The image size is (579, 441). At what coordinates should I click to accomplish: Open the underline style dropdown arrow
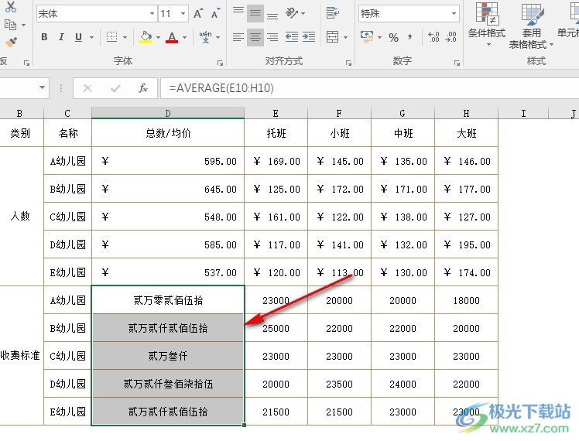click(x=91, y=37)
